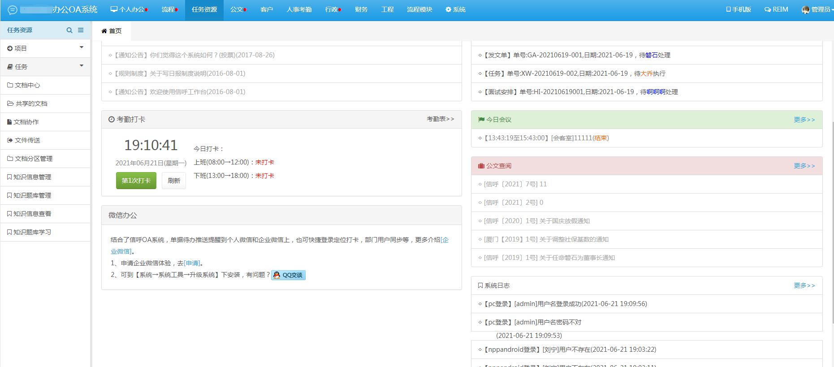This screenshot has height=367, width=834.
Task: Open 面试安排 HI-20210619001 item
Action: [647, 92]
